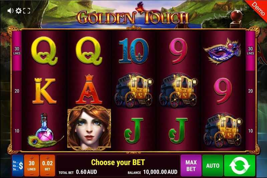
Task: Start AUTO spin mode
Action: pyautogui.click(x=213, y=166)
